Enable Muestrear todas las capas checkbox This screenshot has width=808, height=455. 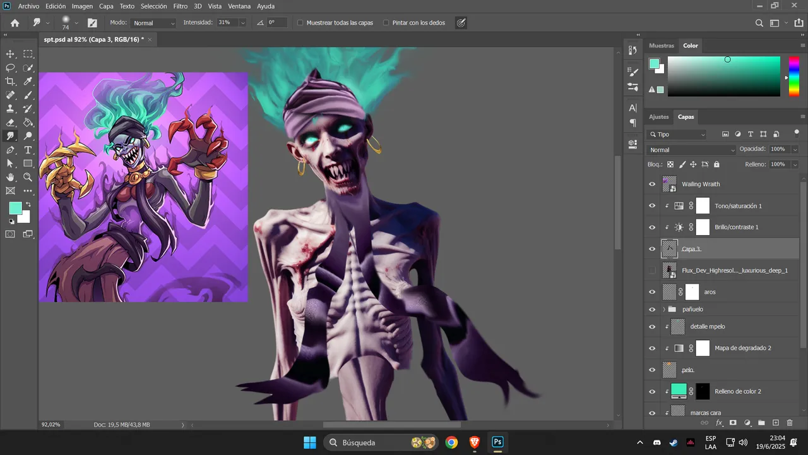click(x=300, y=23)
